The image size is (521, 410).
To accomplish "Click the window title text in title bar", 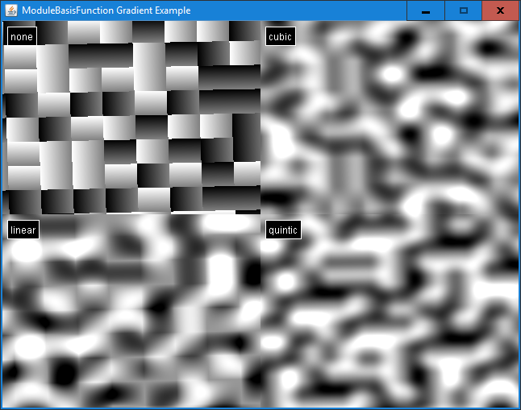I will (106, 10).
